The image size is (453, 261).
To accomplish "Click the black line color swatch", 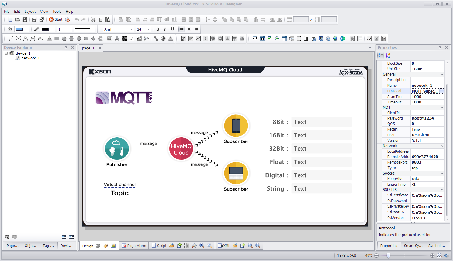I will pos(45,29).
